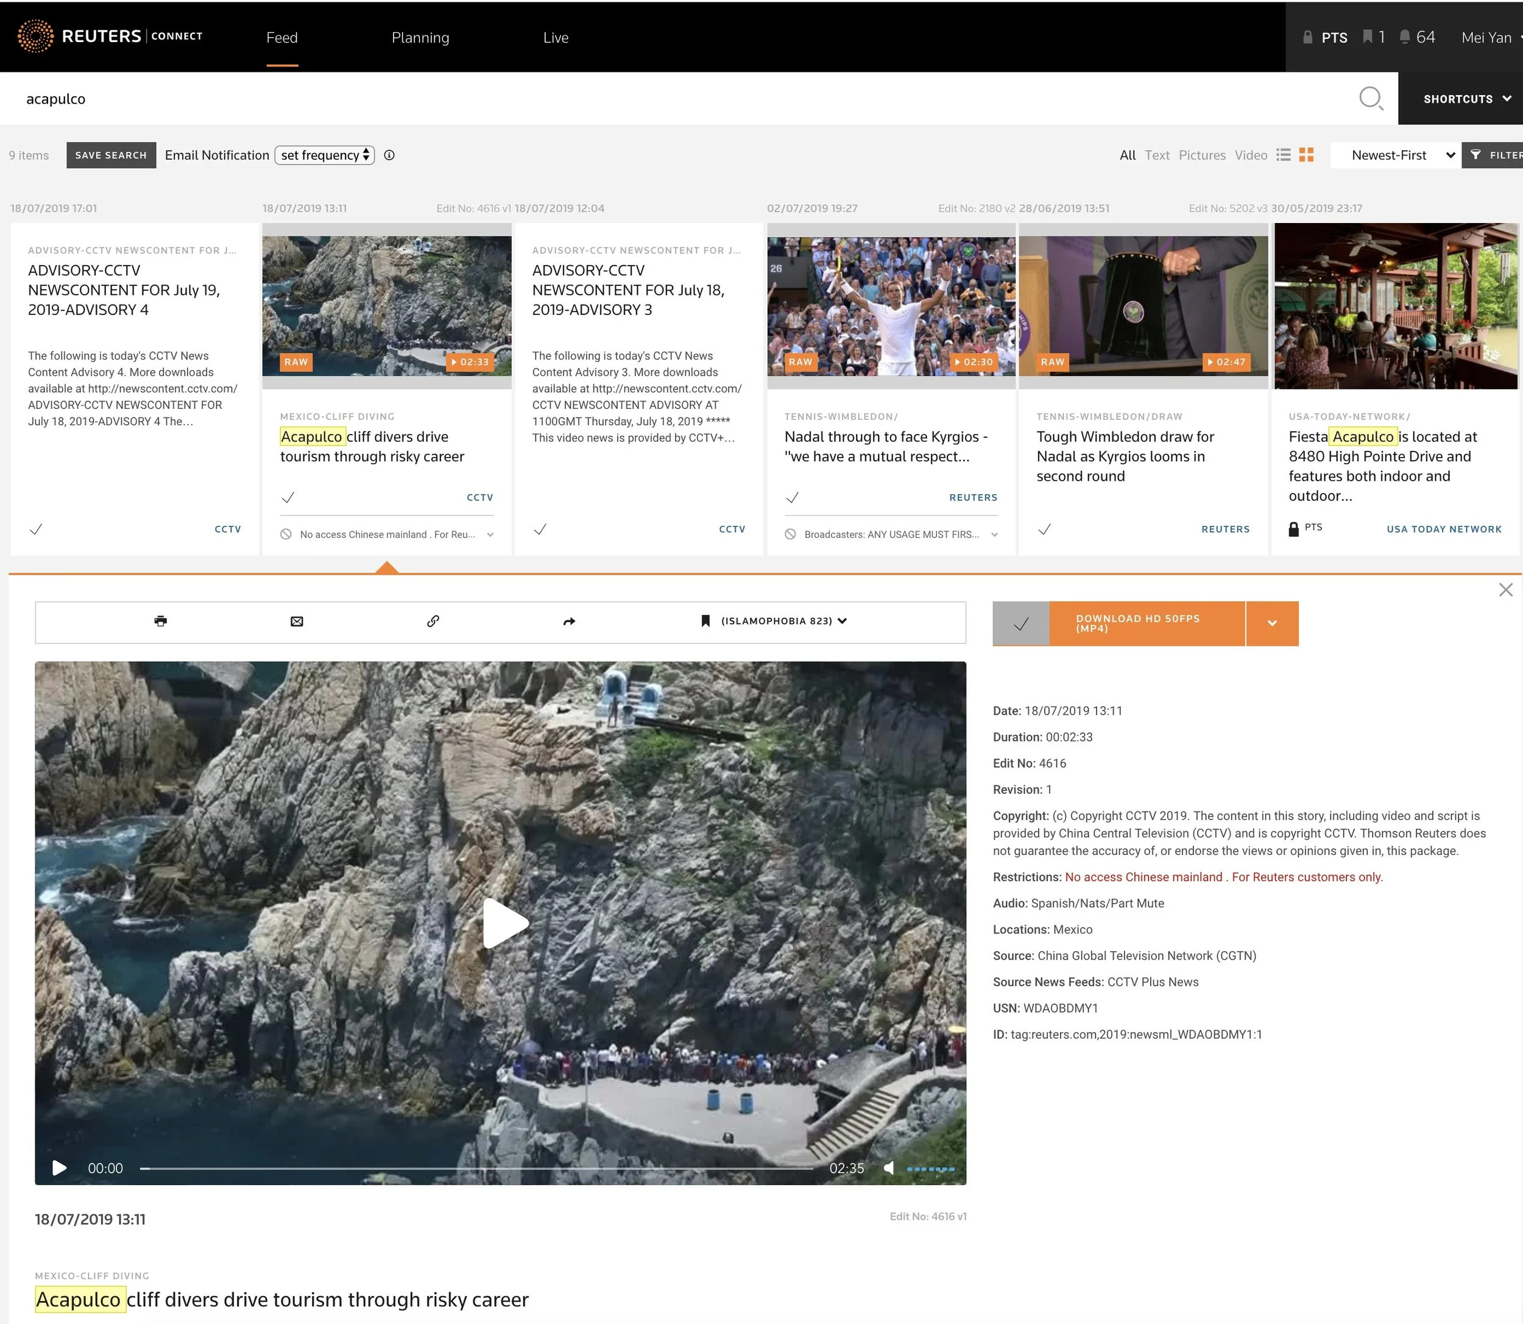
Task: Open Fiesta Acapulco card headline
Action: pos(1383,466)
